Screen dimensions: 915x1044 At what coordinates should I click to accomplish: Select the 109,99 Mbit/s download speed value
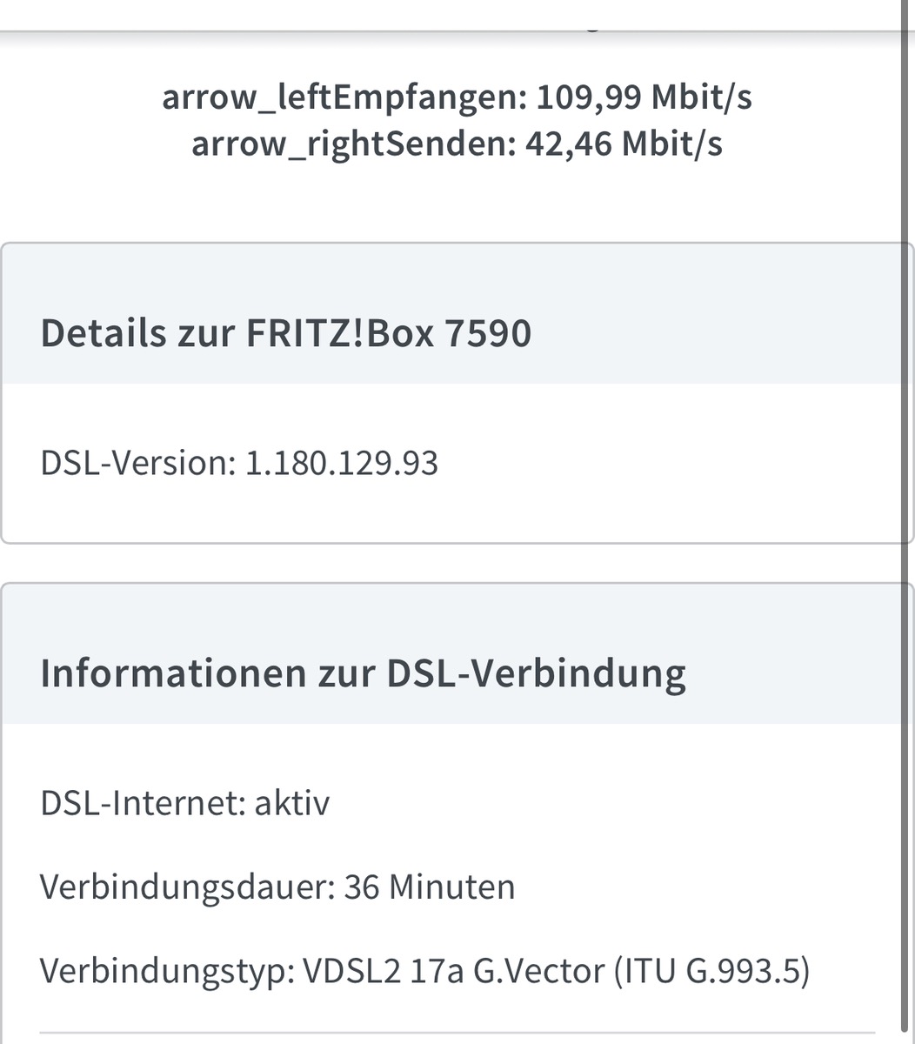click(644, 98)
